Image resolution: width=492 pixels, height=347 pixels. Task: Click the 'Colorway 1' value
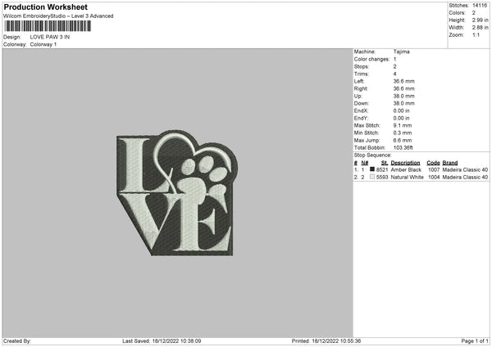[43, 44]
